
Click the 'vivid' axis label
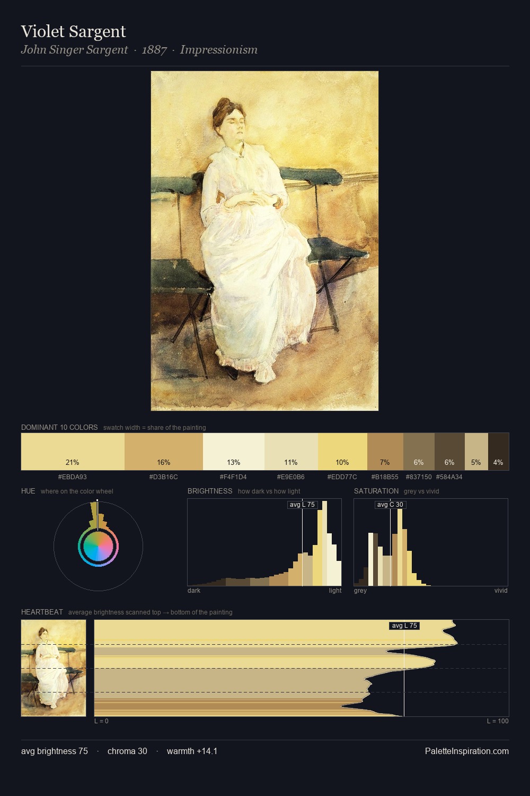click(501, 591)
